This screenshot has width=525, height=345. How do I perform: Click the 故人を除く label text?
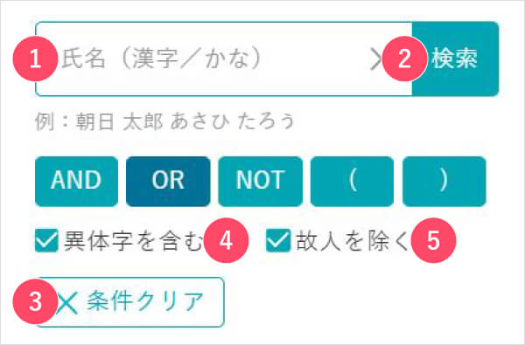[353, 241]
